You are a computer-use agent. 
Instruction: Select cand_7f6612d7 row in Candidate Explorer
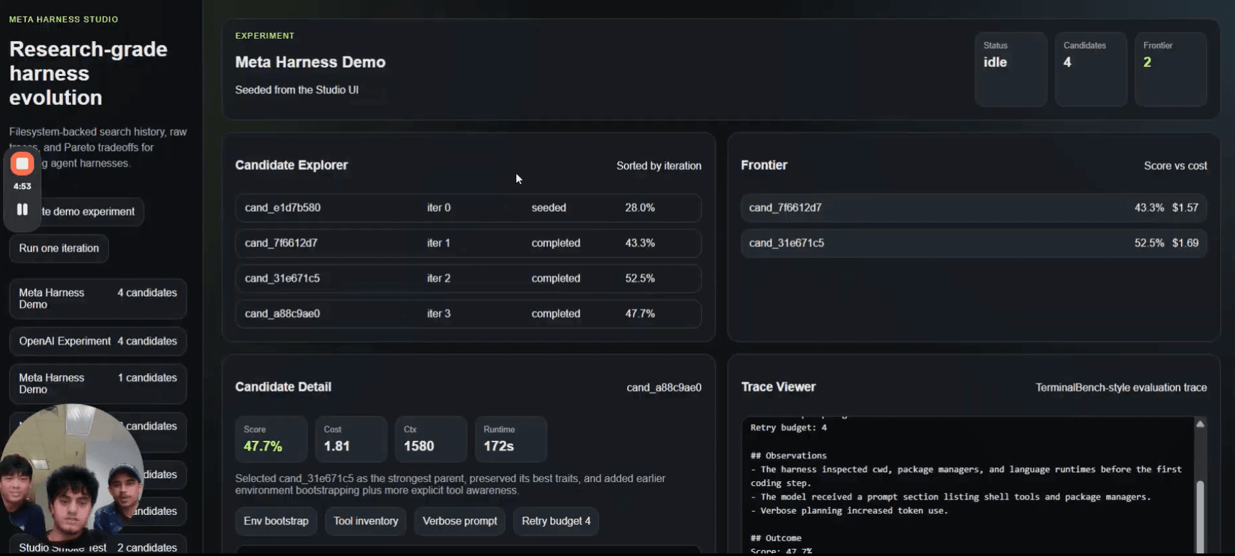point(468,243)
